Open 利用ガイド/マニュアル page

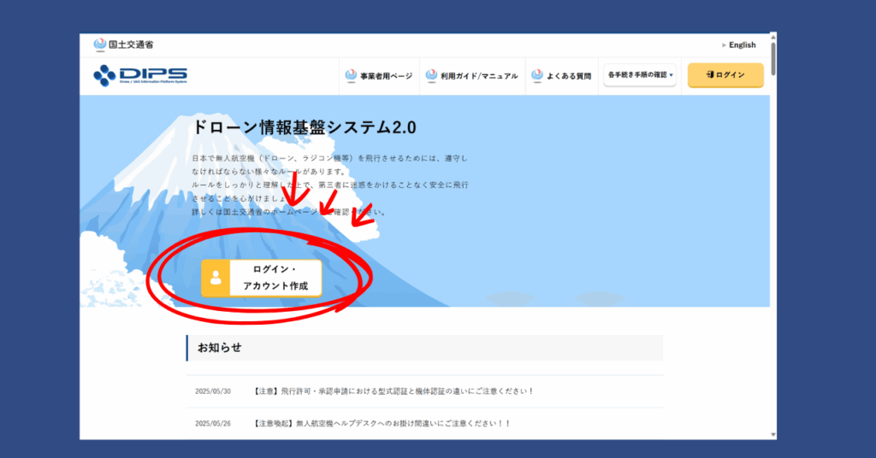click(x=472, y=76)
